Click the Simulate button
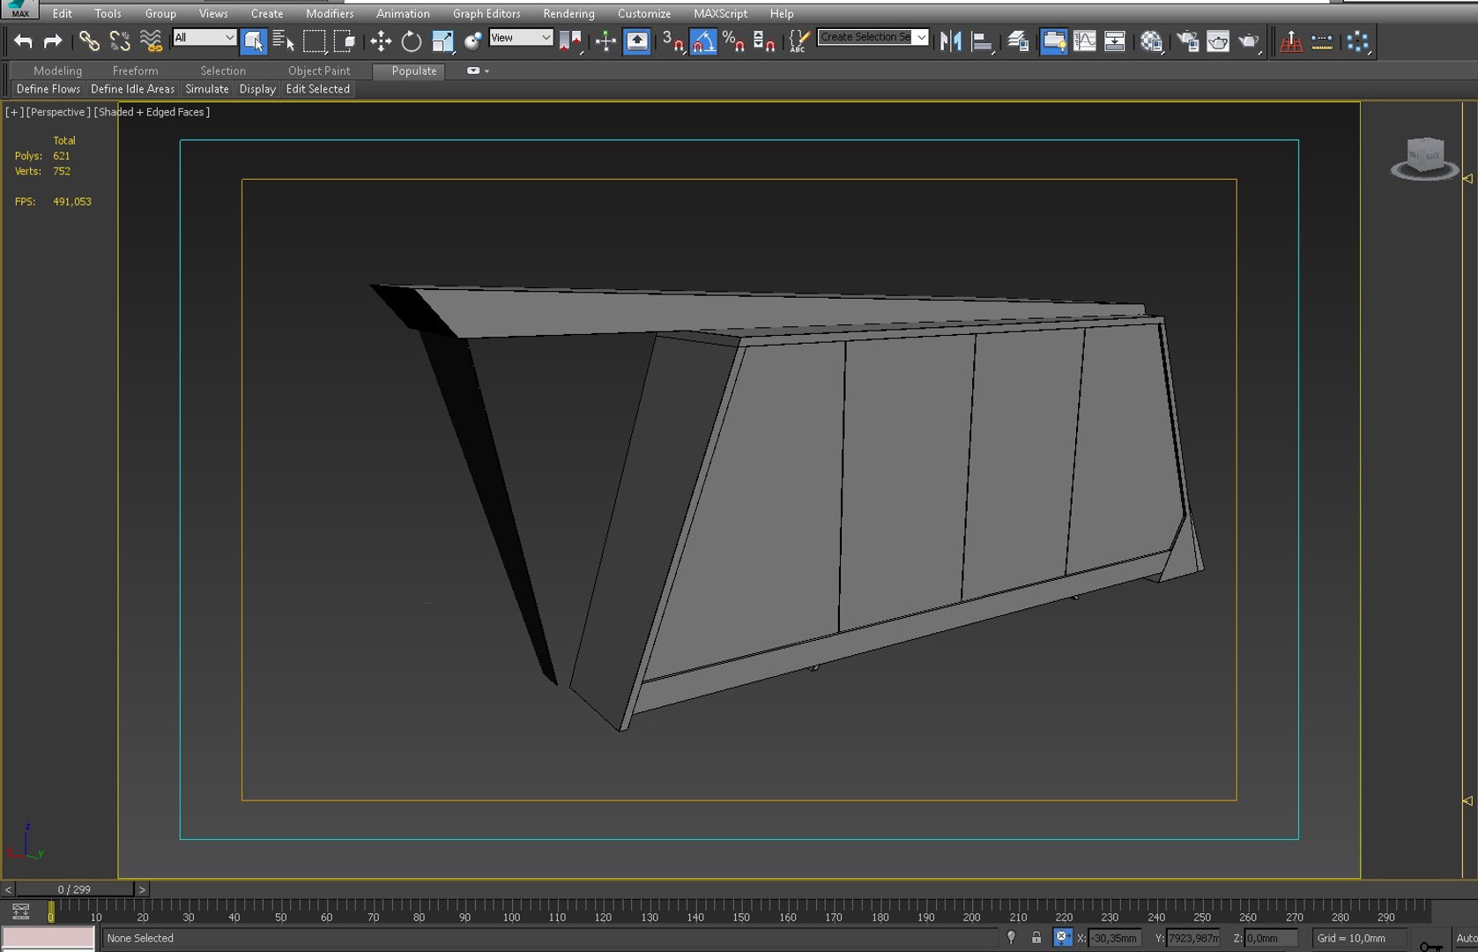 coord(207,89)
